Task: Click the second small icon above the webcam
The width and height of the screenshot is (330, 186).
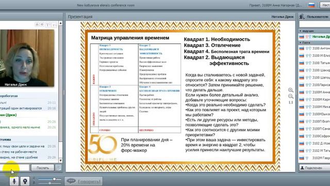Action: 42,25
